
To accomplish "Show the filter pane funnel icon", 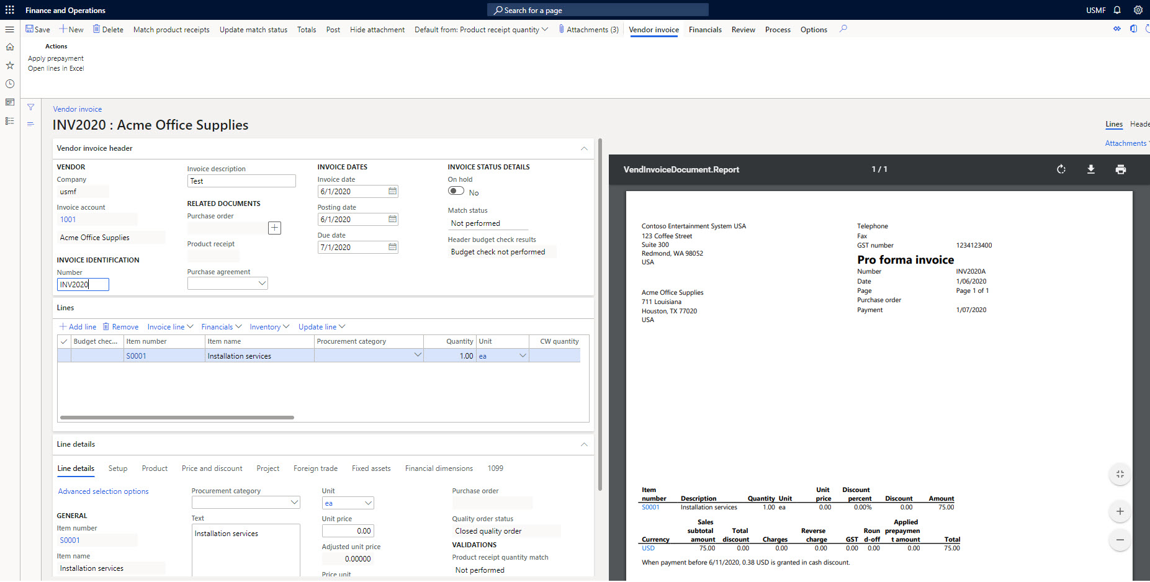I will [30, 107].
